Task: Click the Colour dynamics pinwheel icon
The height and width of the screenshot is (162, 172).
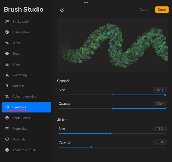Action: click(x=7, y=96)
